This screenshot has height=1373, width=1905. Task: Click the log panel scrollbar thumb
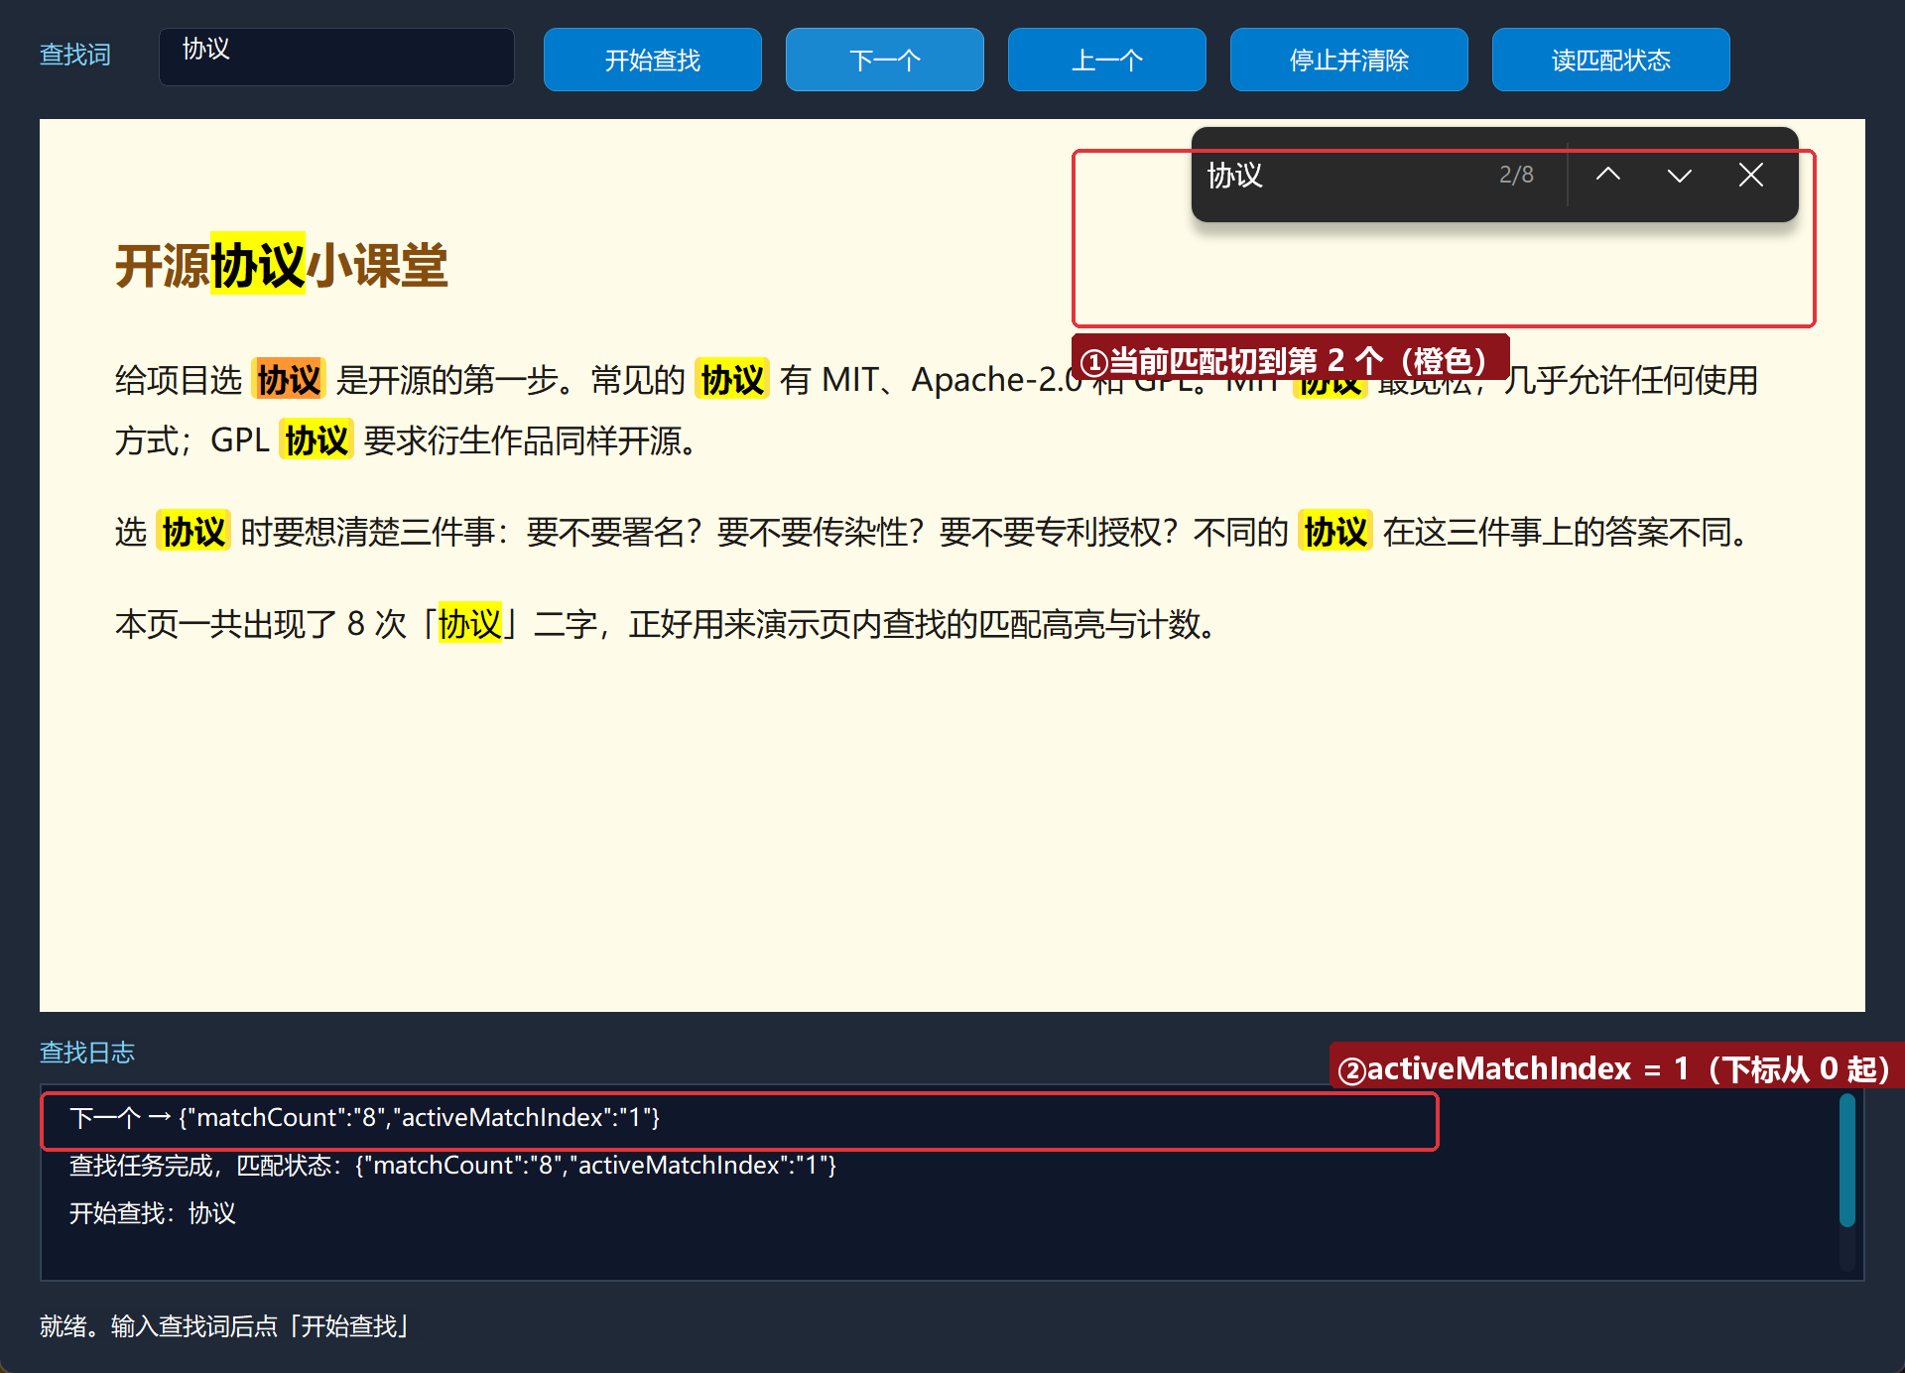point(1847,1160)
